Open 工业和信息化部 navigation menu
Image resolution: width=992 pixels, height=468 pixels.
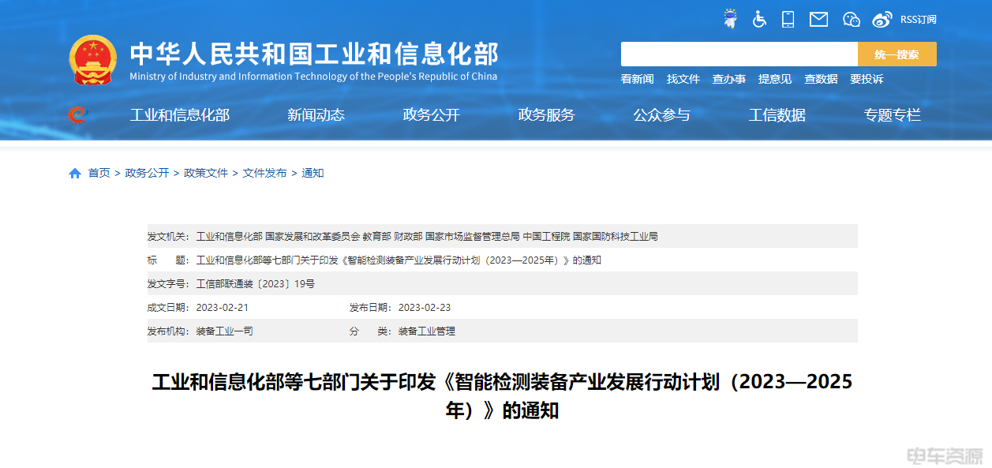click(x=180, y=115)
